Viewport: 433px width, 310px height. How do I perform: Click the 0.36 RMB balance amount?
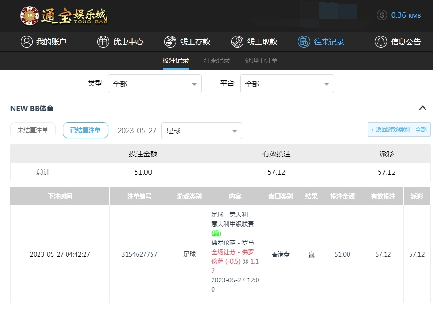pos(406,15)
